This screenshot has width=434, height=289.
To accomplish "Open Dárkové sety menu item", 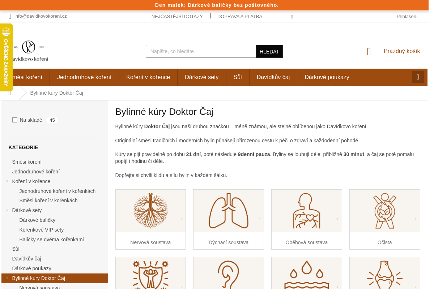I will (x=202, y=77).
